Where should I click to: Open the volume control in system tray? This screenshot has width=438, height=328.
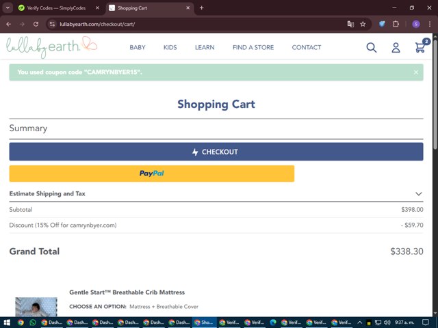tap(387, 323)
